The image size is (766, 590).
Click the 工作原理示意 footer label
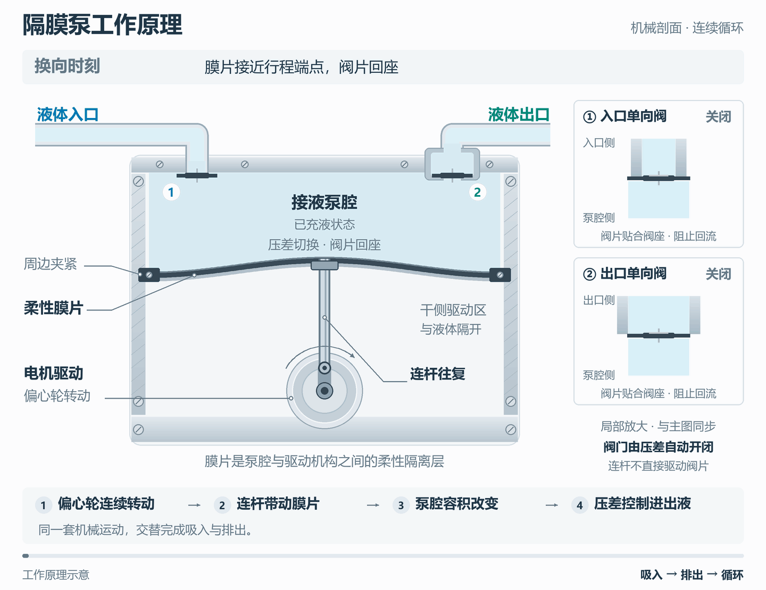point(56,575)
